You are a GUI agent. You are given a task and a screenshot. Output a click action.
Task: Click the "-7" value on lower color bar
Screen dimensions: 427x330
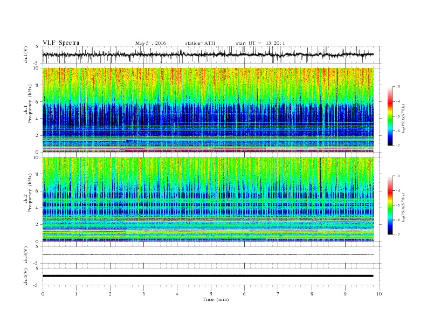point(397,235)
